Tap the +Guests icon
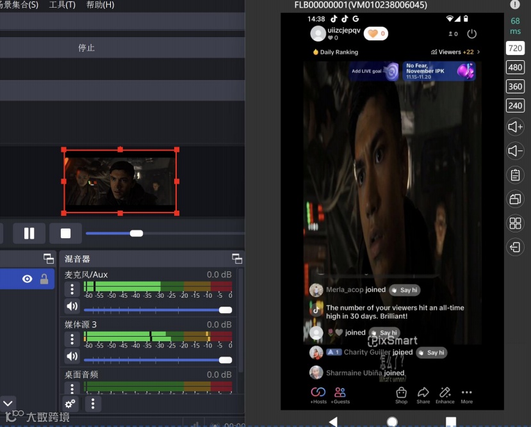 click(340, 395)
